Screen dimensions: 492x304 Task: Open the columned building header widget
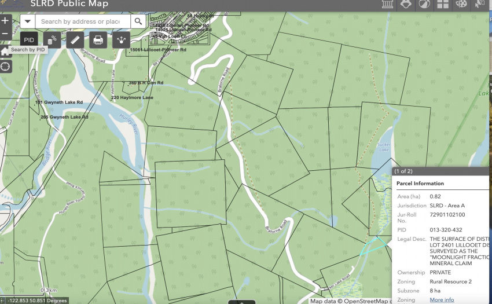(x=387, y=4)
